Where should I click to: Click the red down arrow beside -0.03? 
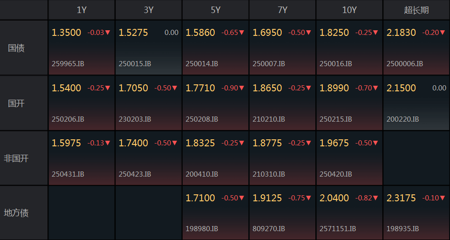tap(108, 33)
